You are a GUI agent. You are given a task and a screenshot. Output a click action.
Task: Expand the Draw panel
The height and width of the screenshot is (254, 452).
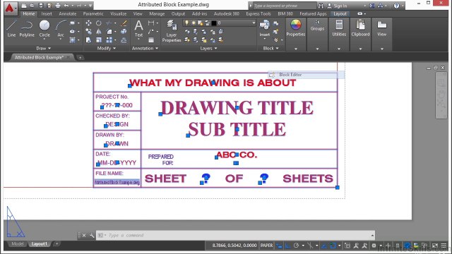(x=44, y=48)
